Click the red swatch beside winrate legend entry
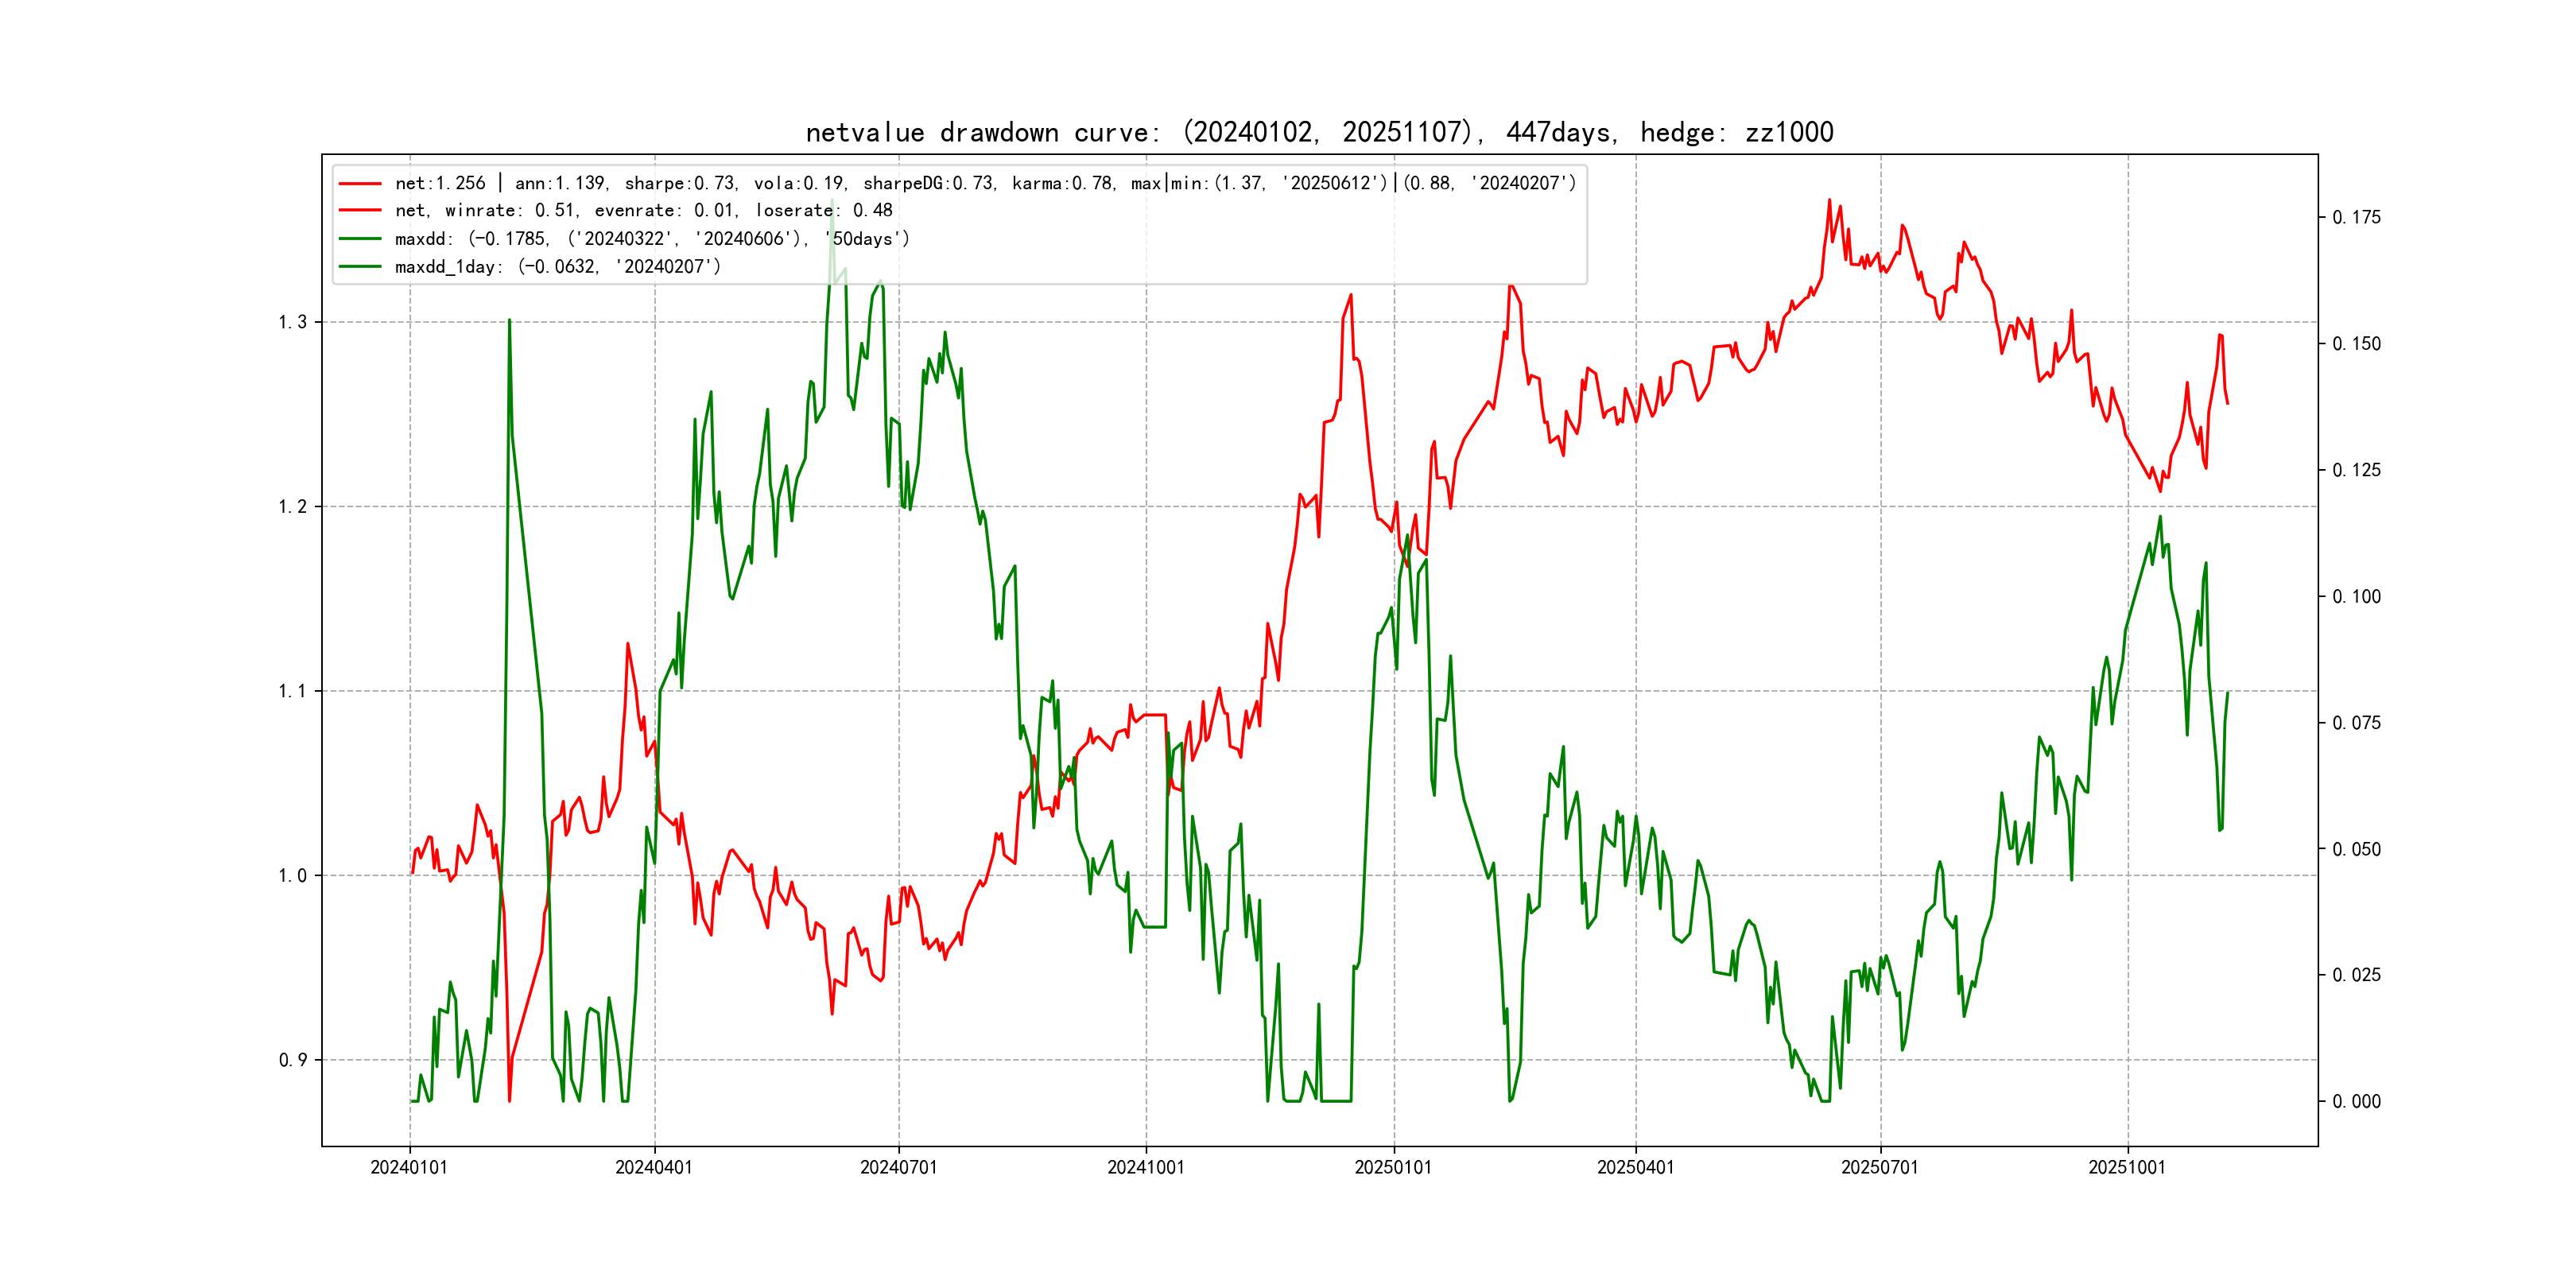Image resolution: width=2576 pixels, height=1288 pixels. point(360,211)
